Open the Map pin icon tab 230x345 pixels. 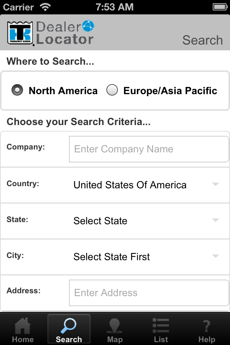[115, 326]
